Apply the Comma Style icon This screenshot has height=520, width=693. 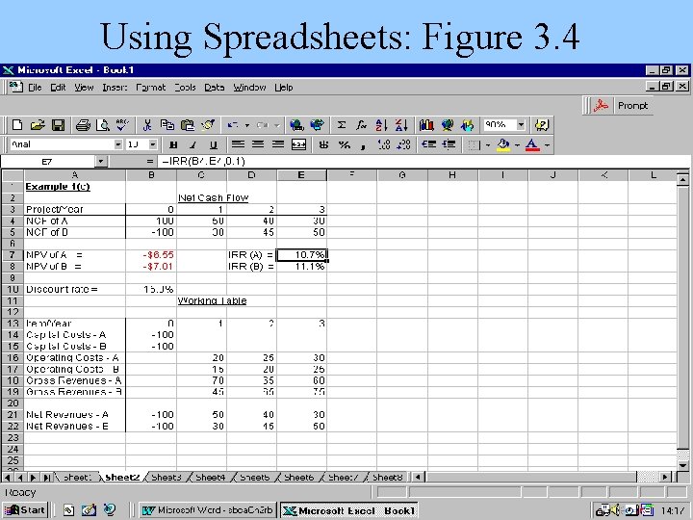tap(363, 144)
